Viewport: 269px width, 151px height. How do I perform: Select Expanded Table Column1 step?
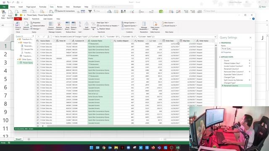click(x=233, y=75)
